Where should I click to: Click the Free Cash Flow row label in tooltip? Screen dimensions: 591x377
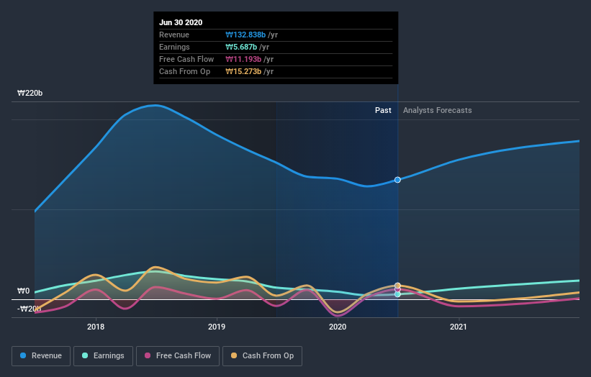click(186, 59)
